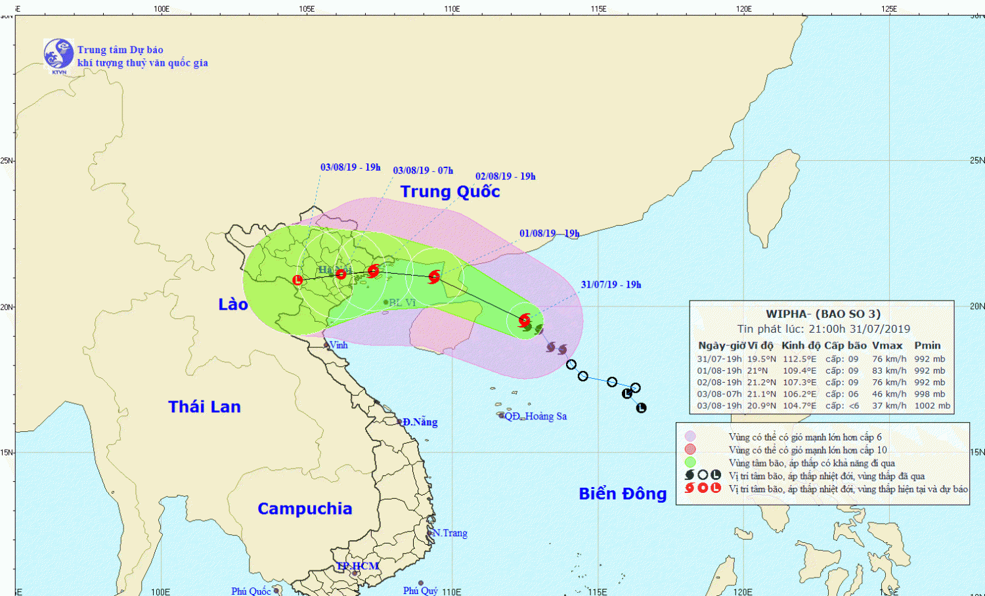Click the green swatch for probable storm center area

click(690, 462)
